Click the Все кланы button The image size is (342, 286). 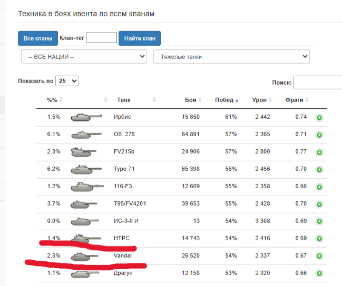[x=38, y=38]
